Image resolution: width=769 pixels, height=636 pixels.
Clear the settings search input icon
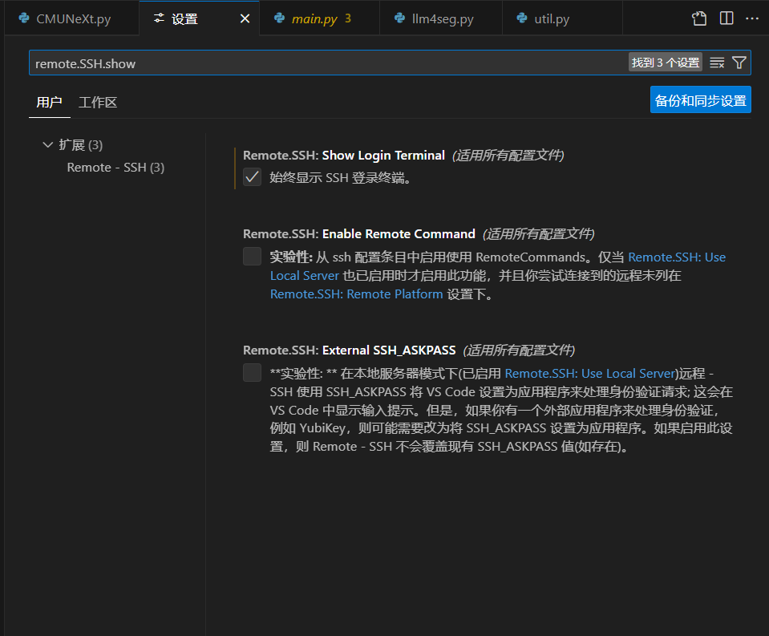[x=717, y=63]
